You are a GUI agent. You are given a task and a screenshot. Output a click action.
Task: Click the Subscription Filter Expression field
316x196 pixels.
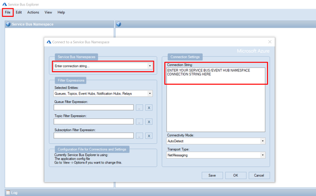[x=94, y=136]
